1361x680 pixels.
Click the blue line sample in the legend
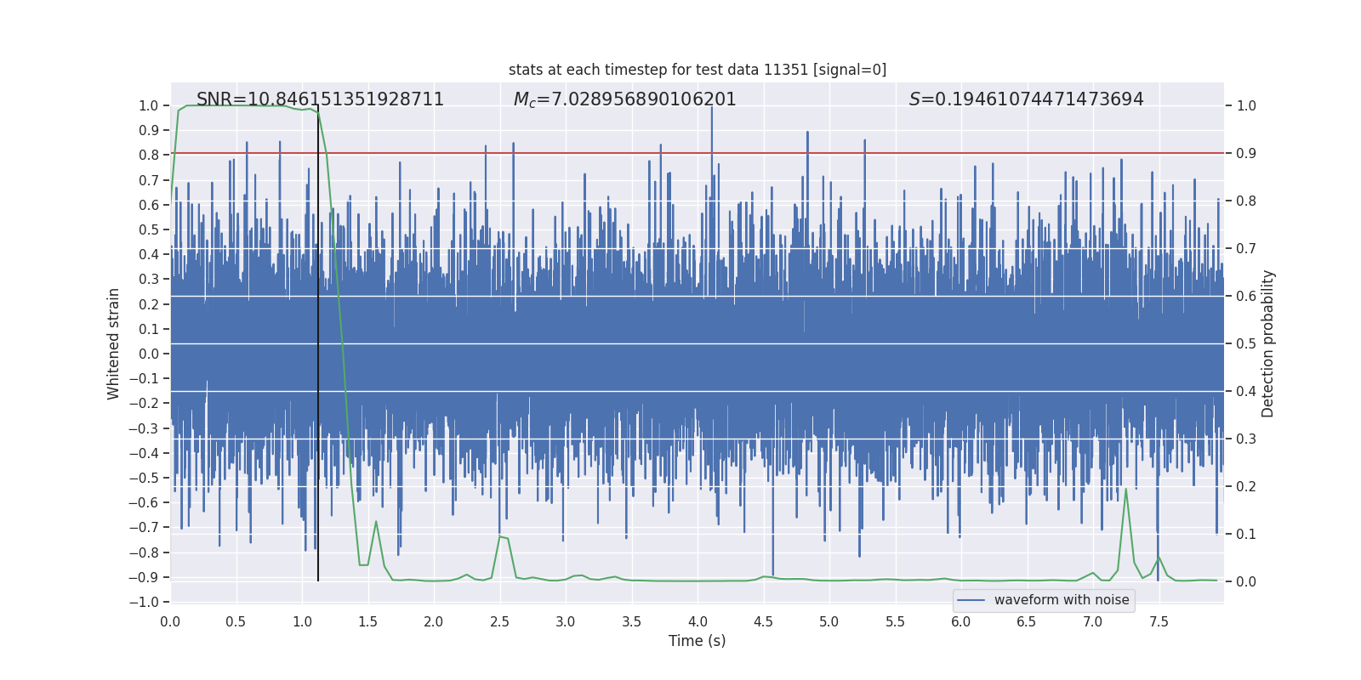point(971,600)
